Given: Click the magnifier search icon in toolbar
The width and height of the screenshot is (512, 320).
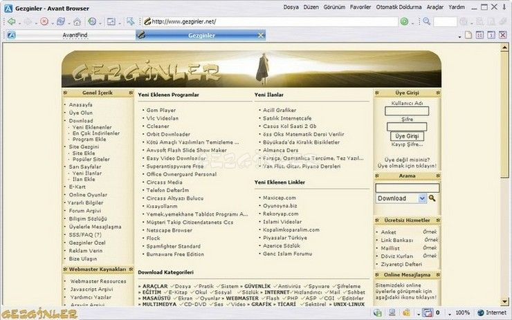Looking at the screenshot, I should (426, 21).
